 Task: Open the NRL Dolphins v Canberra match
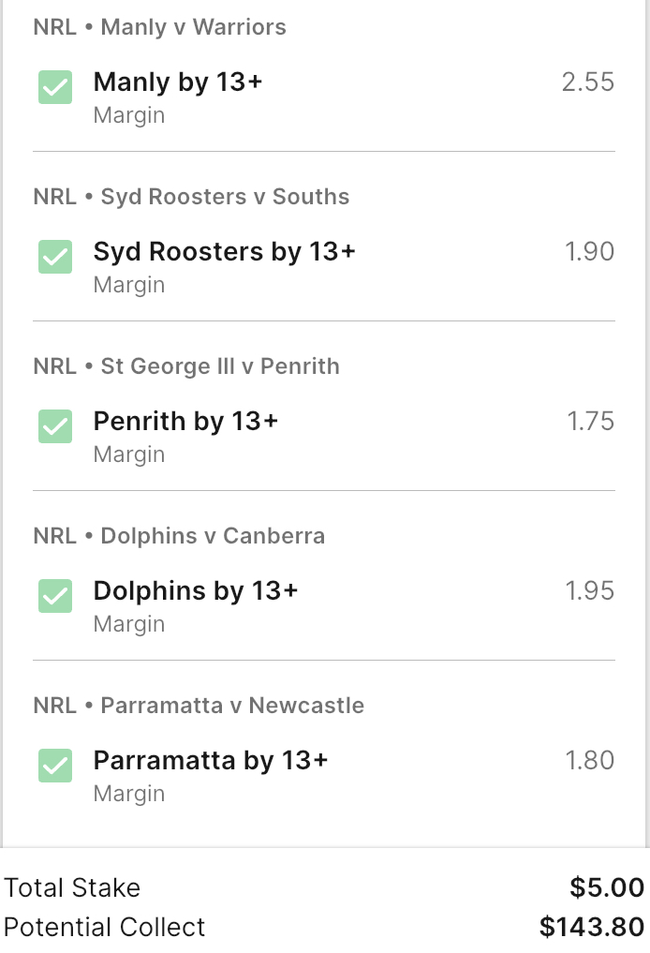pos(179,536)
